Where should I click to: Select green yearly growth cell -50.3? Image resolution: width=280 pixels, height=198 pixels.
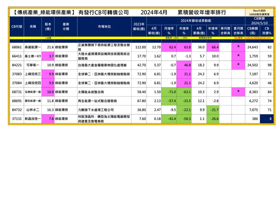point(184,118)
